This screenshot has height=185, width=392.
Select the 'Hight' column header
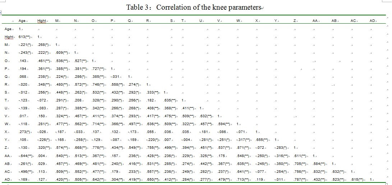coord(42,21)
